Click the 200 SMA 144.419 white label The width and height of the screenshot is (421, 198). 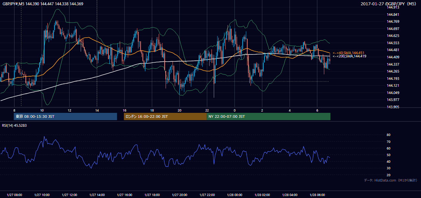click(349, 56)
